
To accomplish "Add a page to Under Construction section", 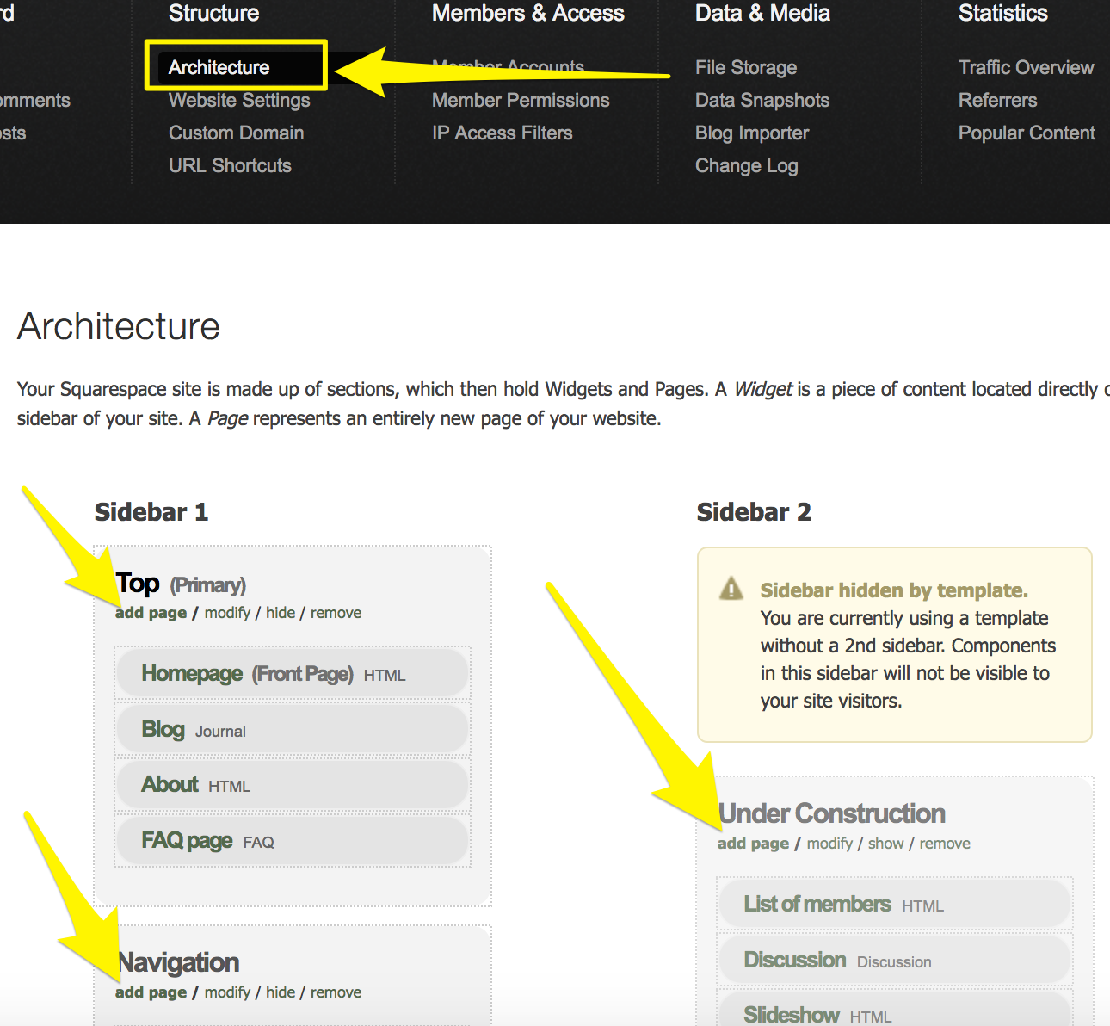I will (x=753, y=844).
